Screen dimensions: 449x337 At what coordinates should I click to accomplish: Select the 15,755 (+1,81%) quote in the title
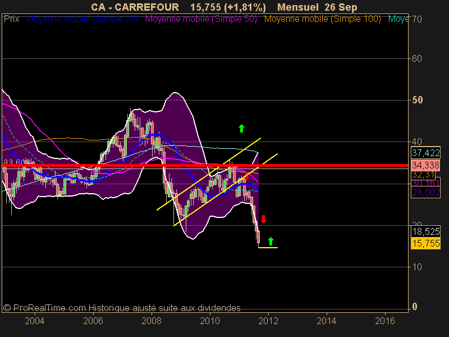228,7
